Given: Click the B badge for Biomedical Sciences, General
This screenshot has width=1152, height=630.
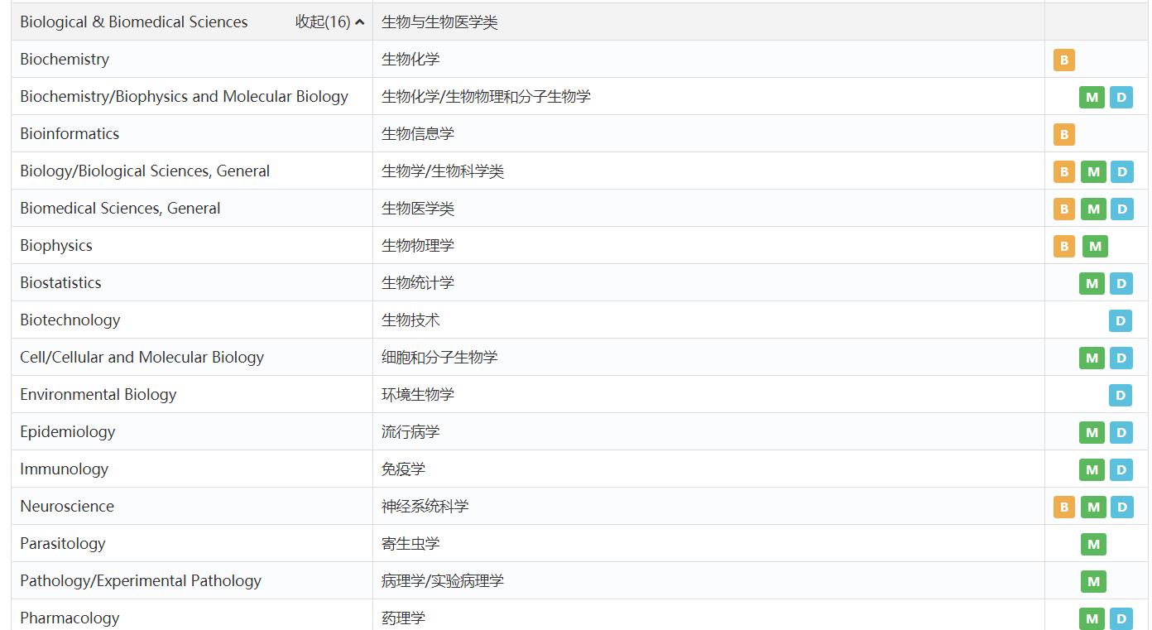Looking at the screenshot, I should tap(1063, 209).
